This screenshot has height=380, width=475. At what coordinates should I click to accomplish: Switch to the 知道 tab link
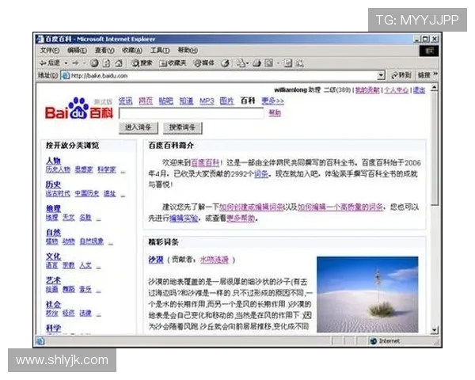(x=186, y=101)
